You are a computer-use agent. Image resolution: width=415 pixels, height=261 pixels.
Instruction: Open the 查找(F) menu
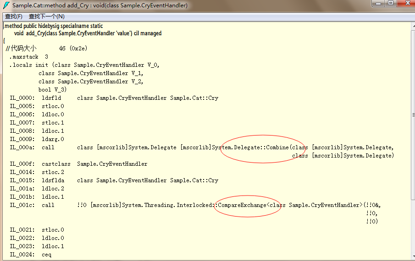click(x=13, y=16)
